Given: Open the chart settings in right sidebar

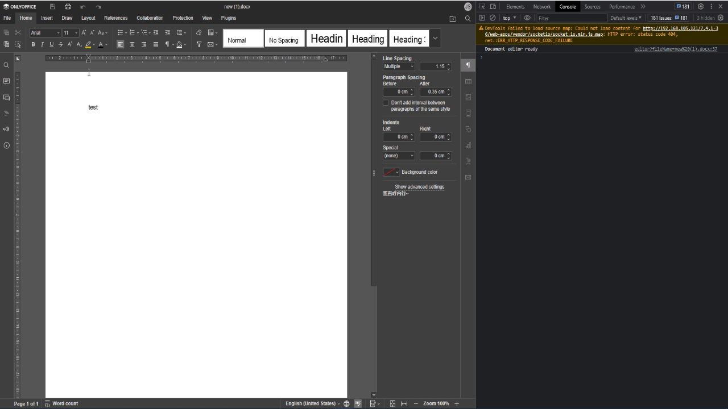Looking at the screenshot, I should pos(468,145).
